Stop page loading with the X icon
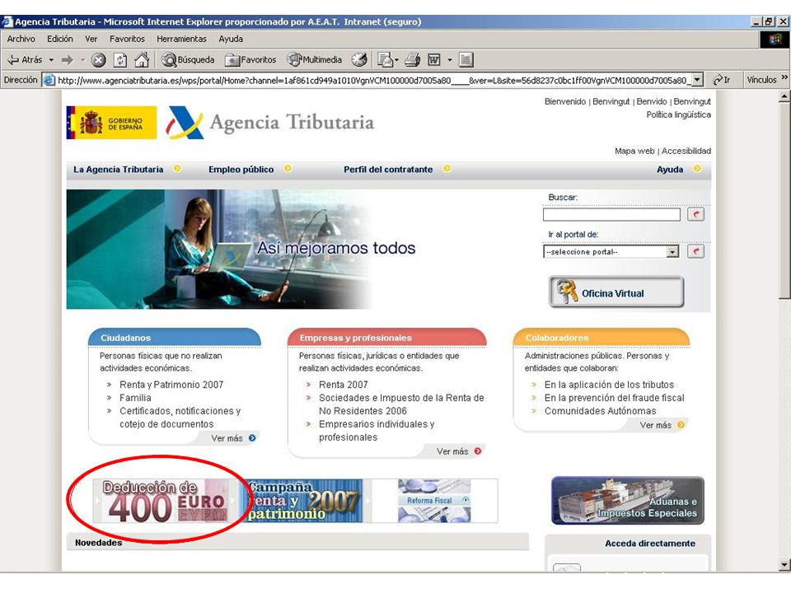The width and height of the screenshot is (791, 593). point(98,60)
